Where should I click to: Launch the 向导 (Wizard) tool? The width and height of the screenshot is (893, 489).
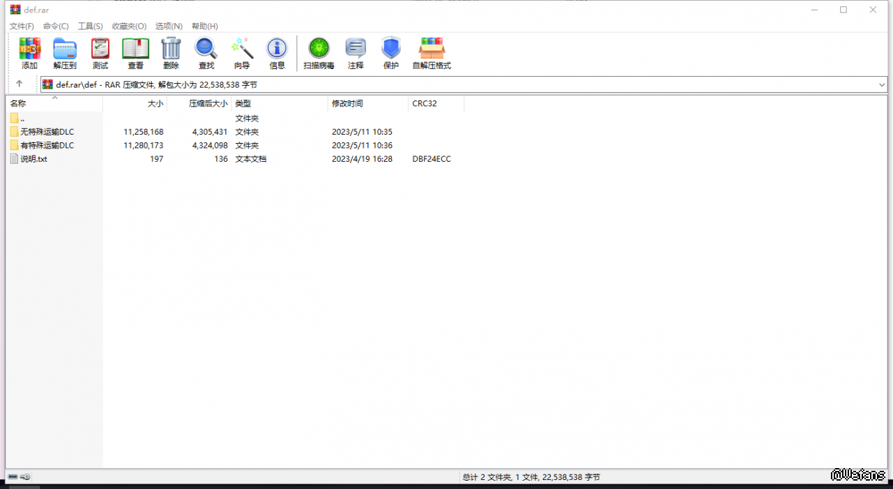coord(242,49)
